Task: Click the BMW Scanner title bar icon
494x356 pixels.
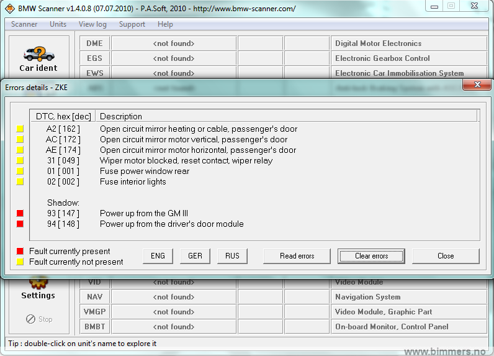Action: click(10, 9)
